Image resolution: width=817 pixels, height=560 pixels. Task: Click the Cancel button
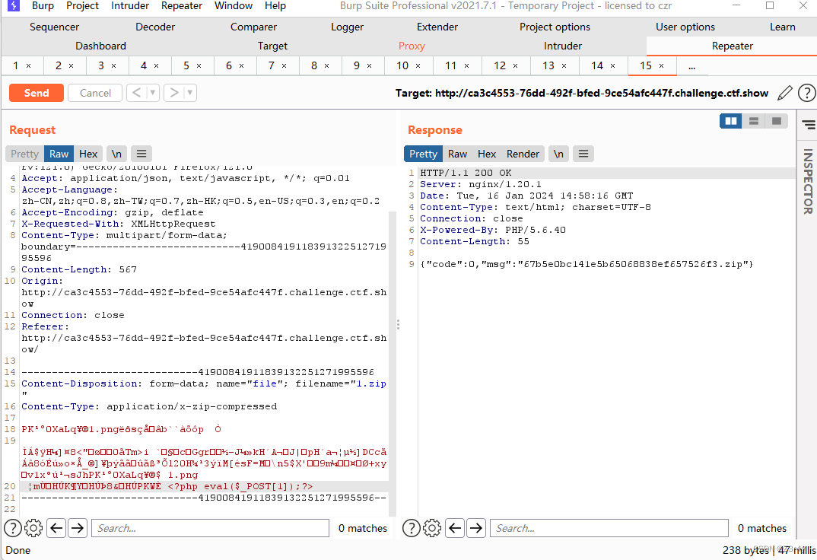[x=95, y=93]
